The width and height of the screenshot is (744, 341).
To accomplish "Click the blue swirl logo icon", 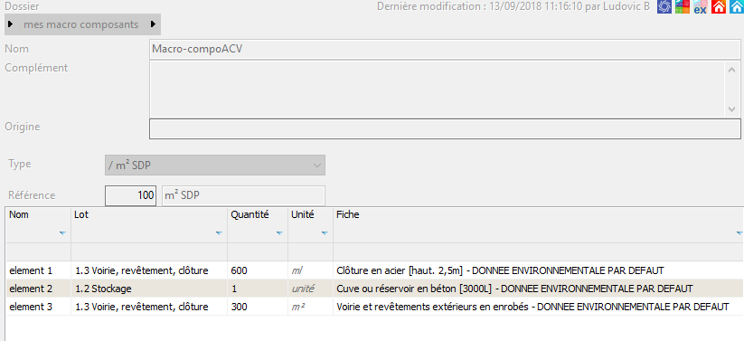I will click(664, 6).
